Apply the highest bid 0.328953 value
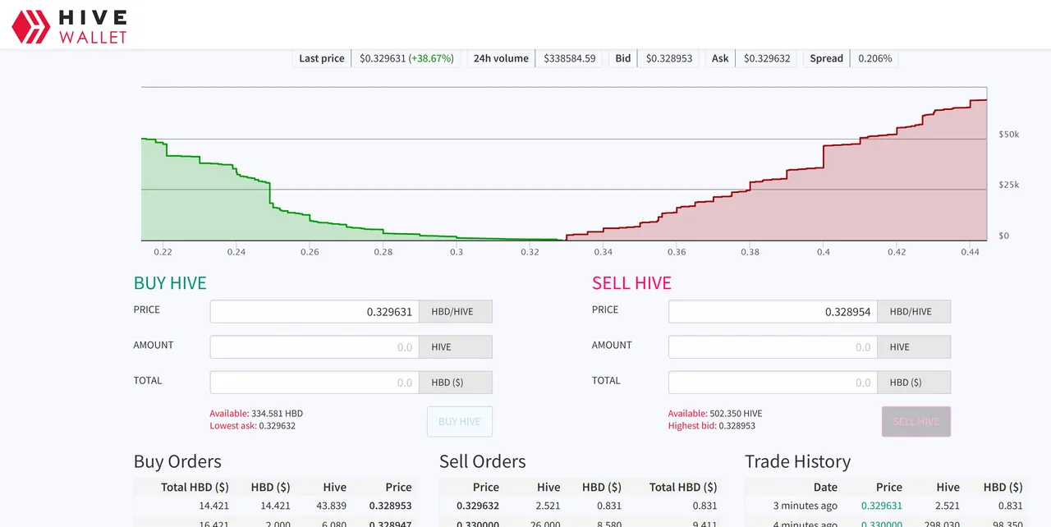This screenshot has height=527, width=1051. tap(712, 426)
